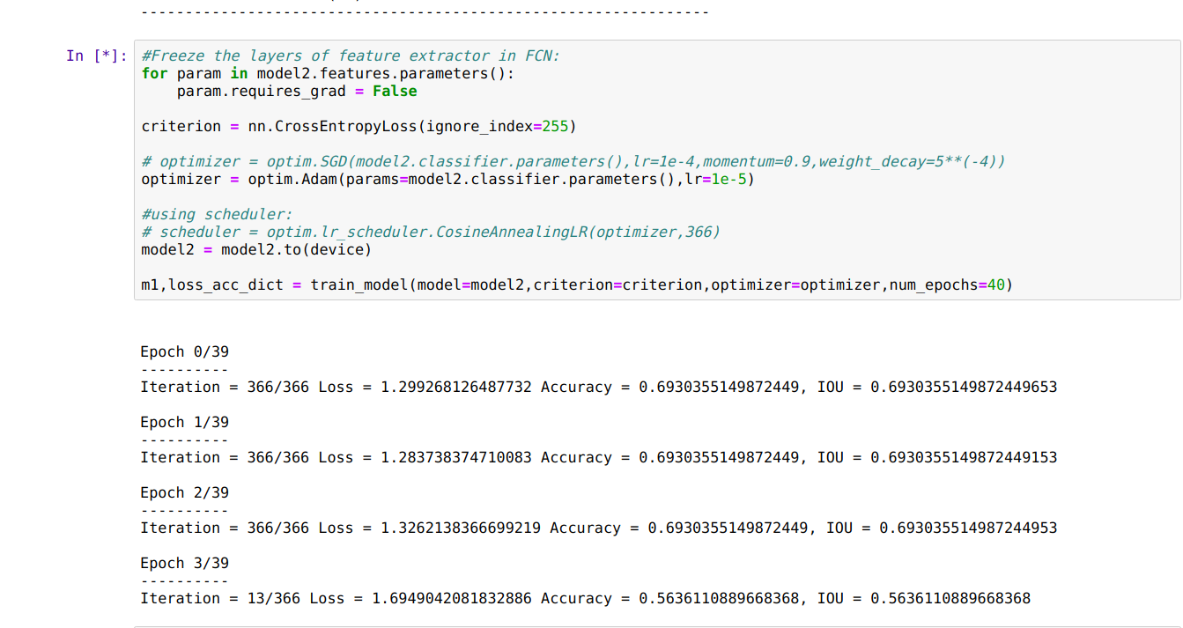Click the 'Epoch 0/39' output text
The height and width of the screenshot is (628, 1183).
point(185,351)
